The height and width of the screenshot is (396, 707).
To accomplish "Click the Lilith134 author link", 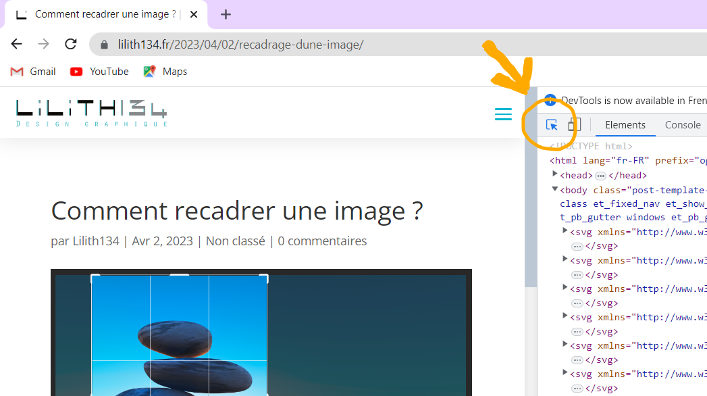I will pyautogui.click(x=95, y=241).
